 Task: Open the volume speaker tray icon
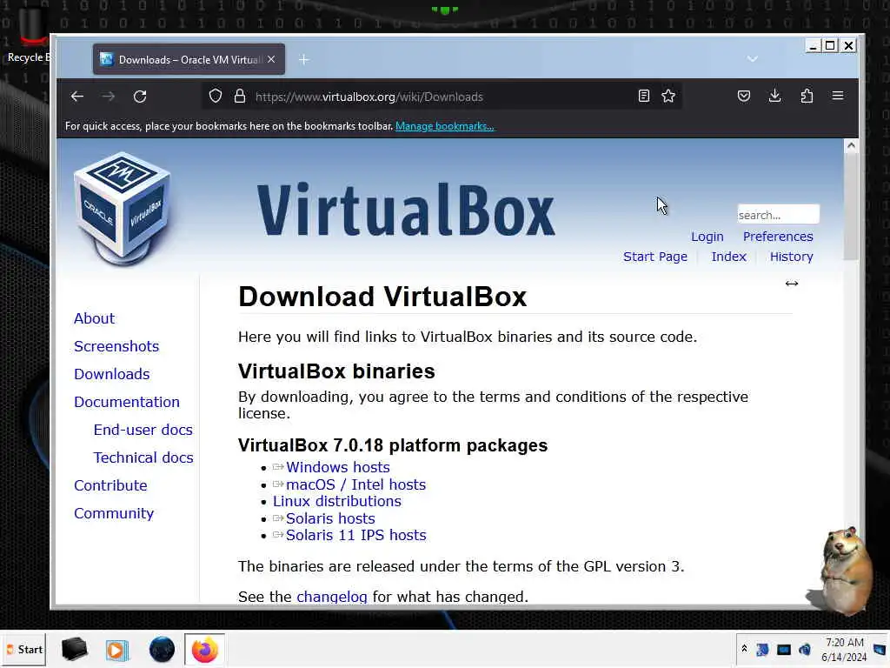click(x=804, y=650)
